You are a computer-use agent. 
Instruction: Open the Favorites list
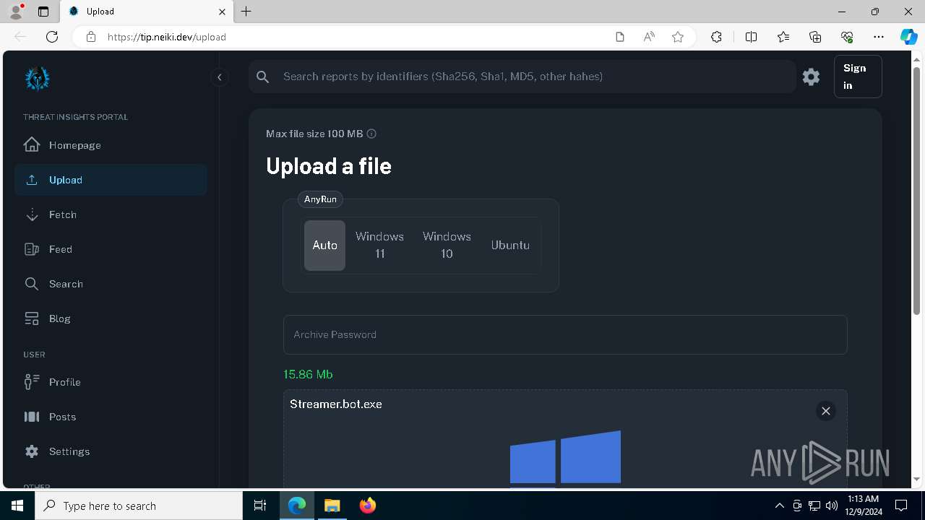[x=783, y=37]
